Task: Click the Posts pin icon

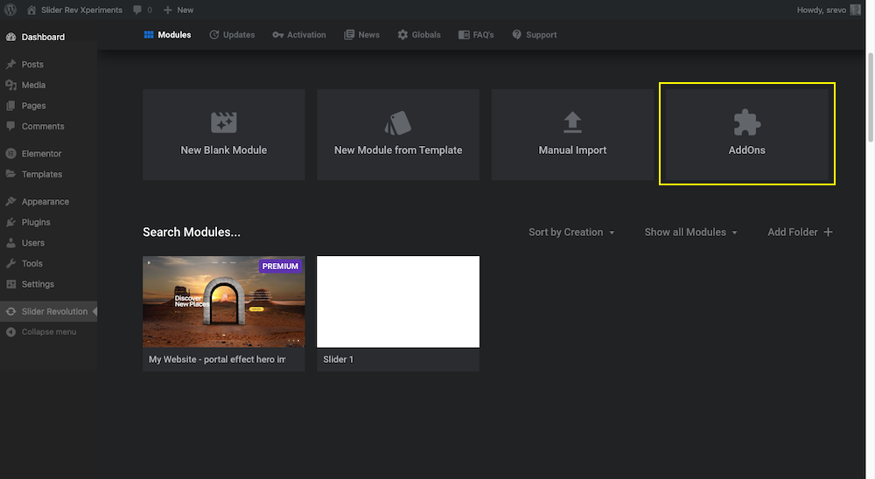Action: tap(10, 64)
